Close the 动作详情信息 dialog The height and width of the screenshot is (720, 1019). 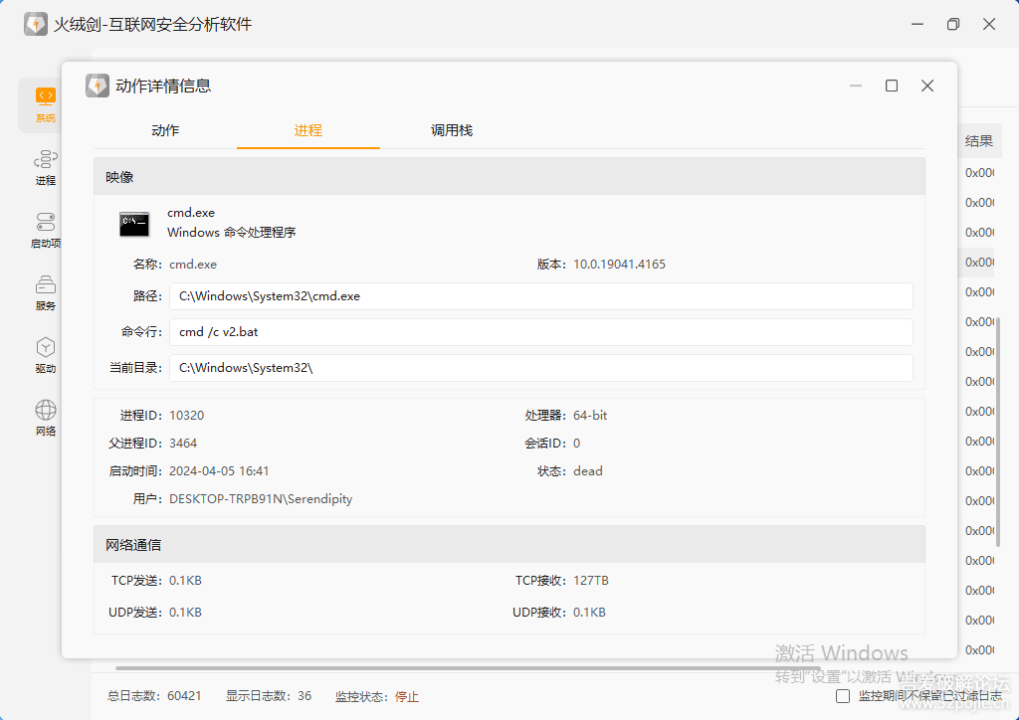pos(927,86)
